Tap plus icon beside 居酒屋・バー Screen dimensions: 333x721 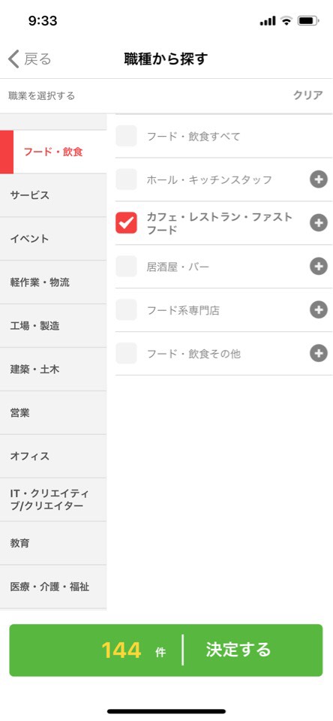click(x=318, y=266)
